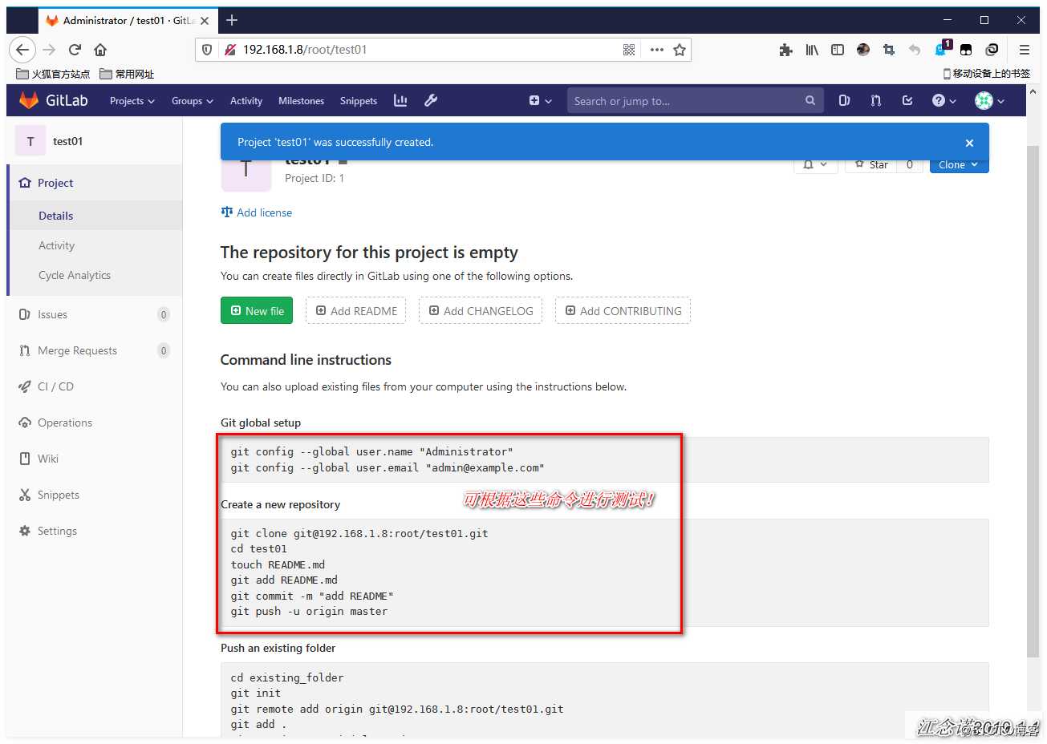Click the page vertical scrollbar
Image resolution: width=1047 pixels, height=744 pixels.
pos(1033,401)
